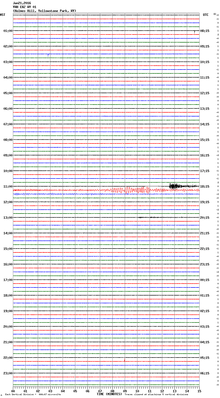The height and width of the screenshot is (398, 220).
Task: Select the 10:00 MST time label
Action: pos(8,171)
